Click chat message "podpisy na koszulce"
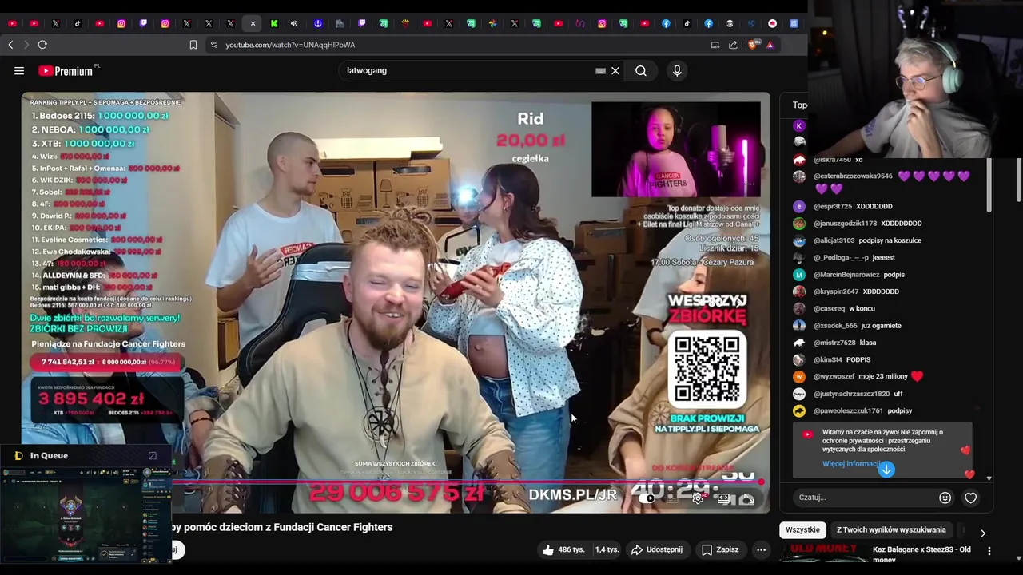 coord(890,240)
